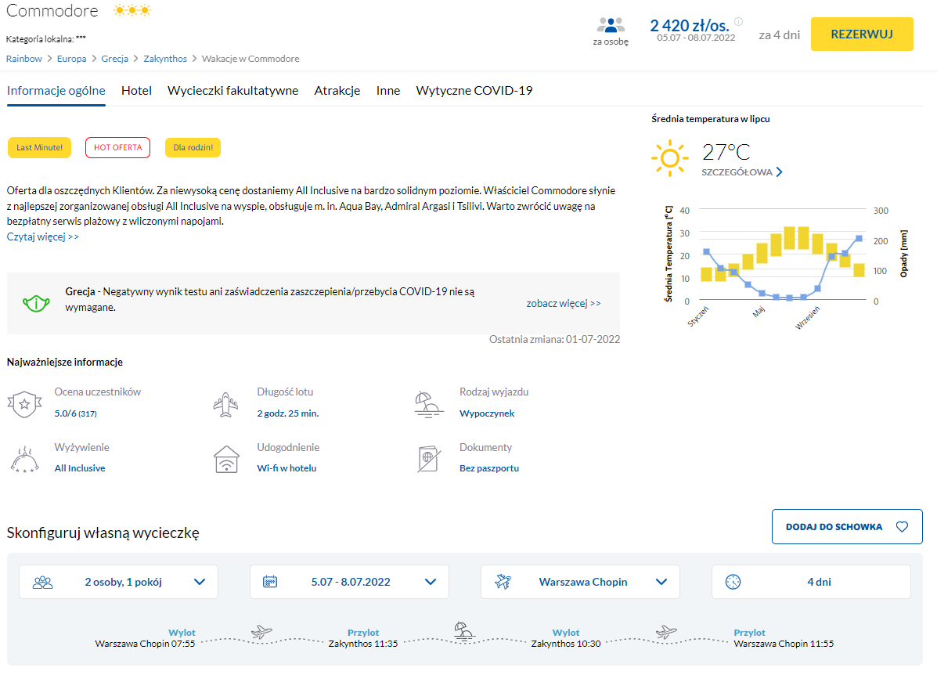The height and width of the screenshot is (675, 937).
Task: Click the info icon beside the price
Action: coord(738,22)
